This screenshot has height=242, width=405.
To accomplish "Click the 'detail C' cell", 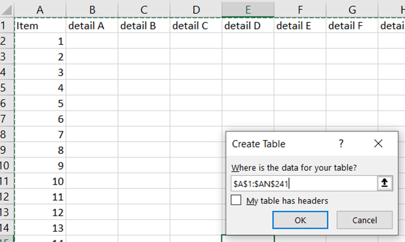I will pyautogui.click(x=196, y=25).
